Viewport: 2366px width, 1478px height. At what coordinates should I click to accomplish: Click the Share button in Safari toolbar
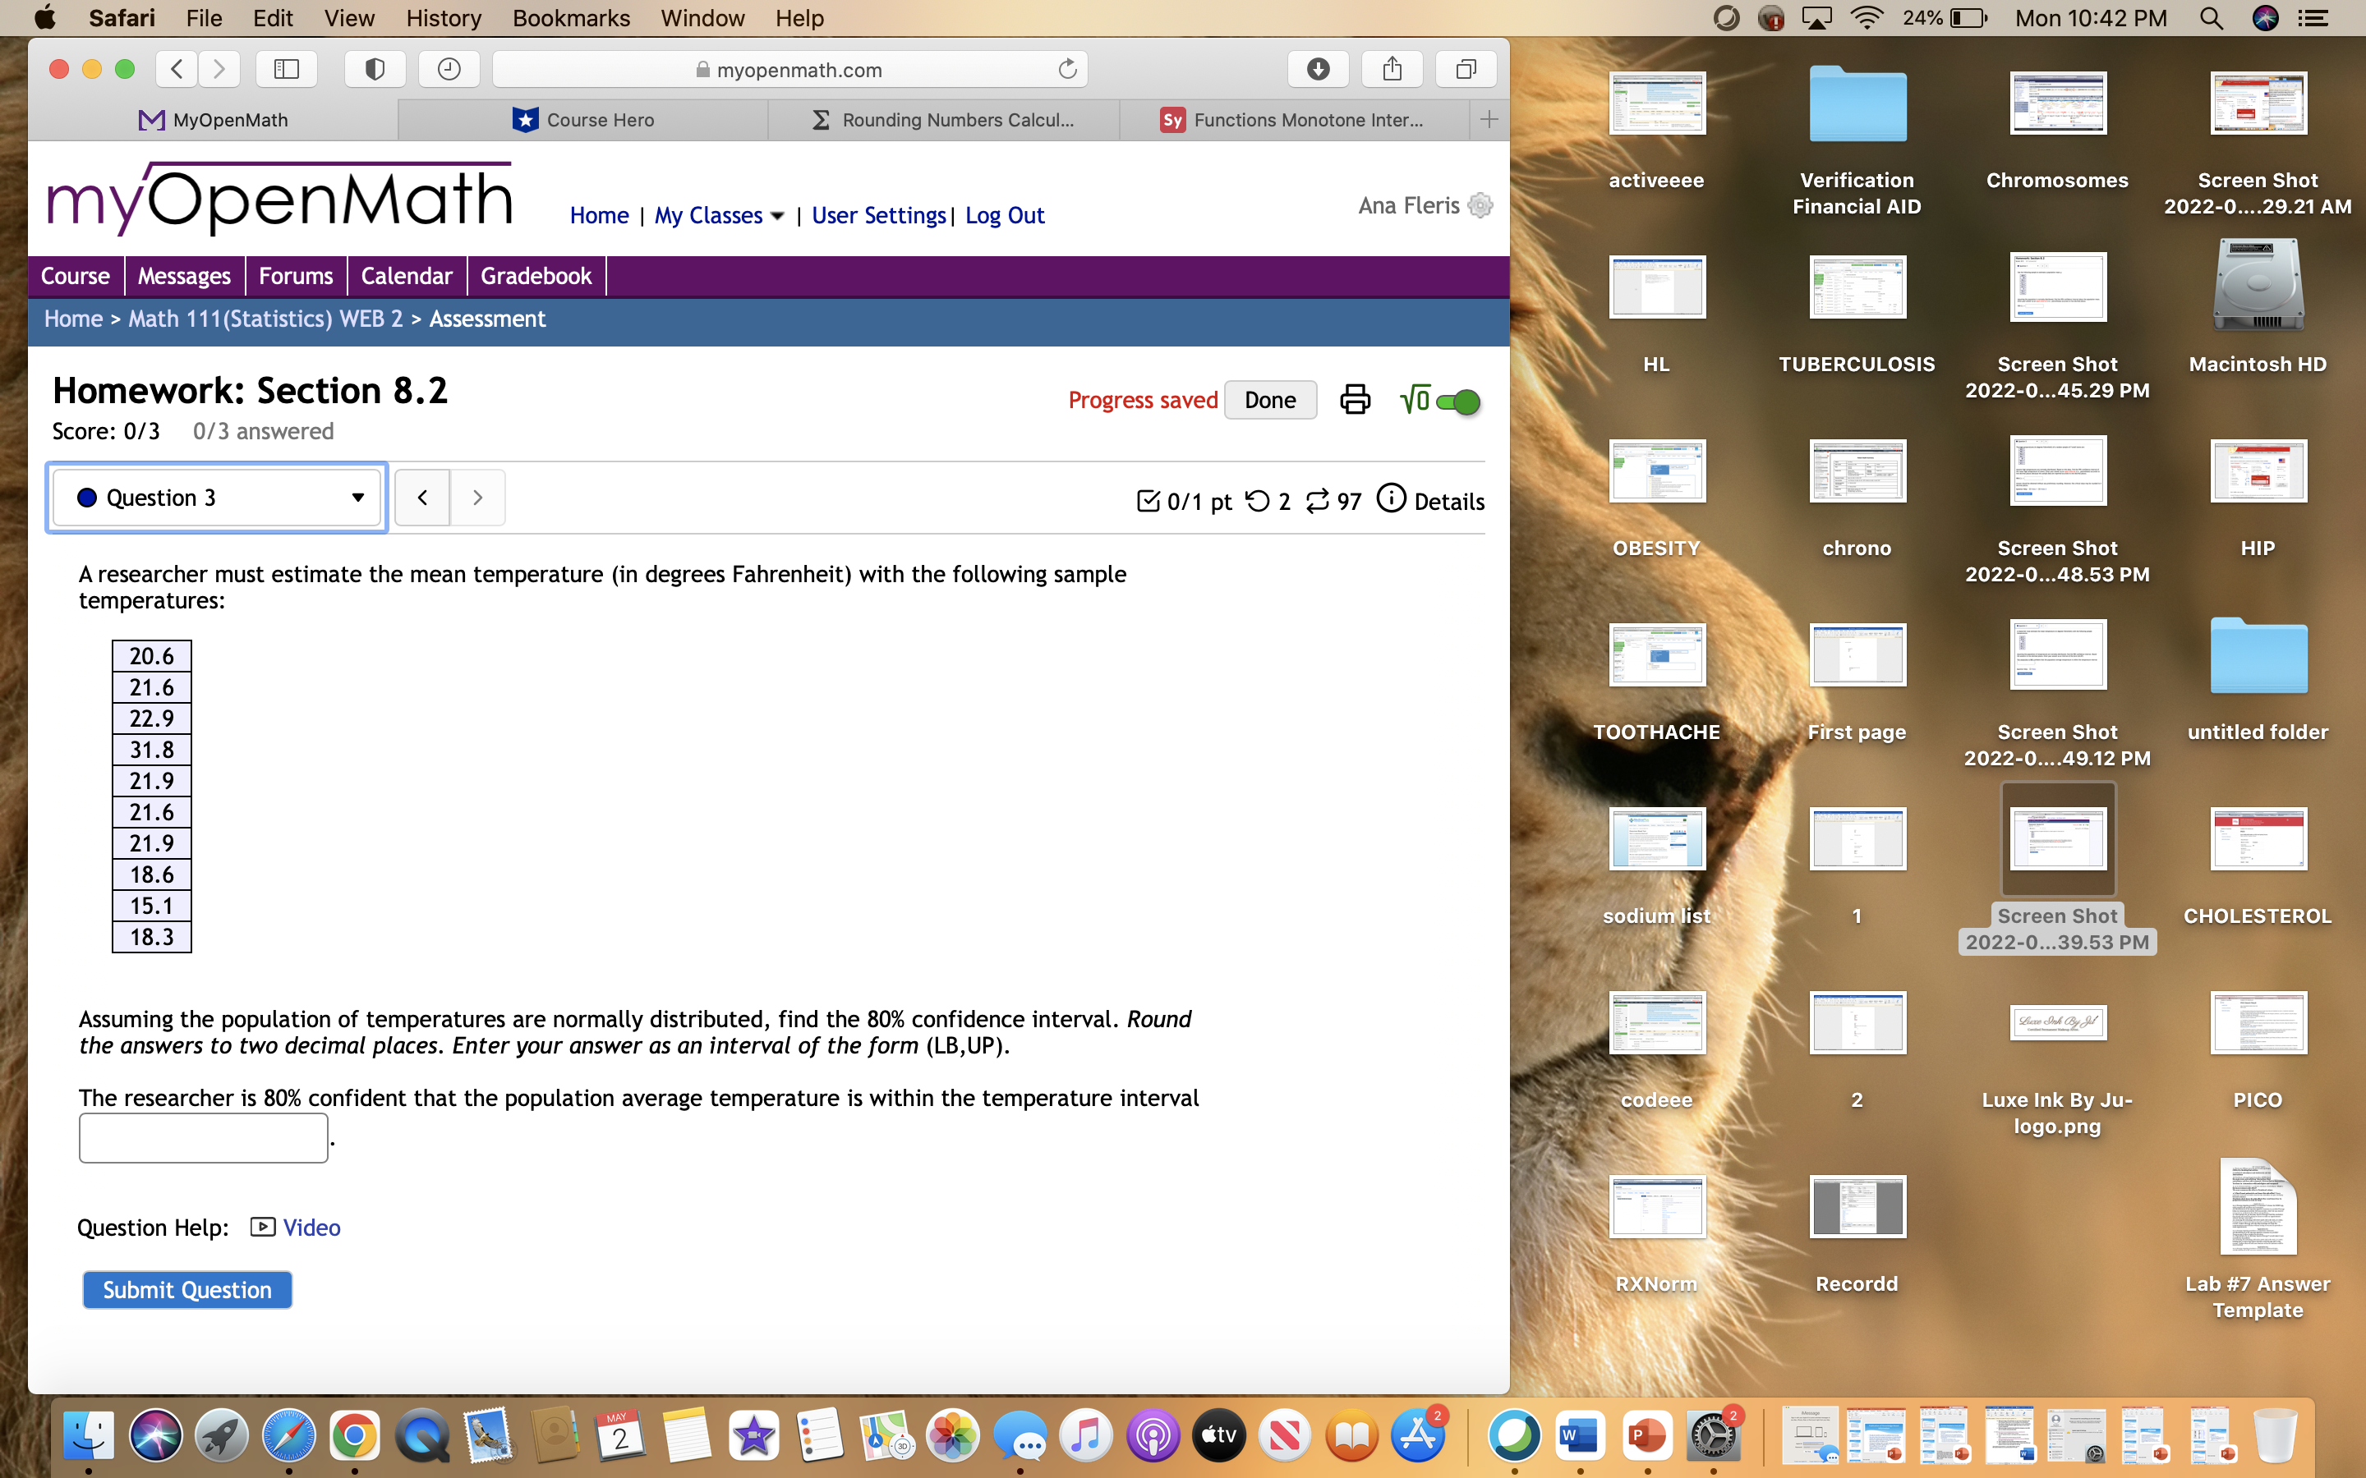[x=1392, y=68]
